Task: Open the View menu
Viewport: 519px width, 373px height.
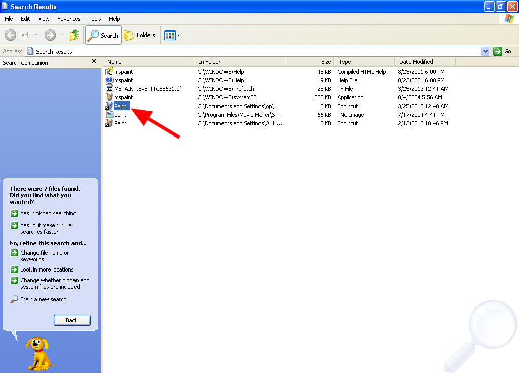Action: coord(44,19)
